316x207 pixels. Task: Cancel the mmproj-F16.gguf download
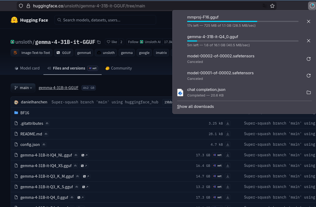[x=308, y=21]
